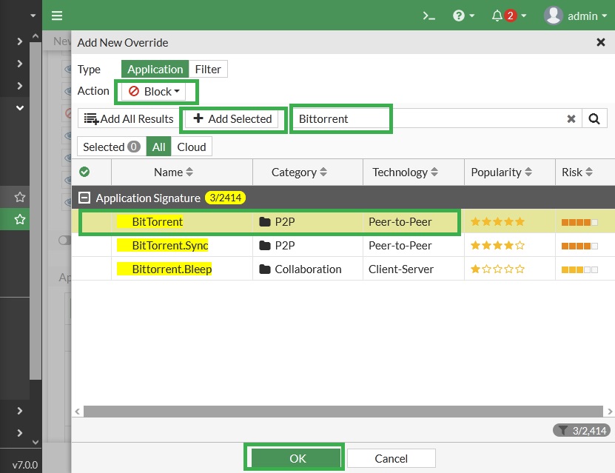Clear the search text with the X icon
615x473 pixels.
tap(571, 119)
